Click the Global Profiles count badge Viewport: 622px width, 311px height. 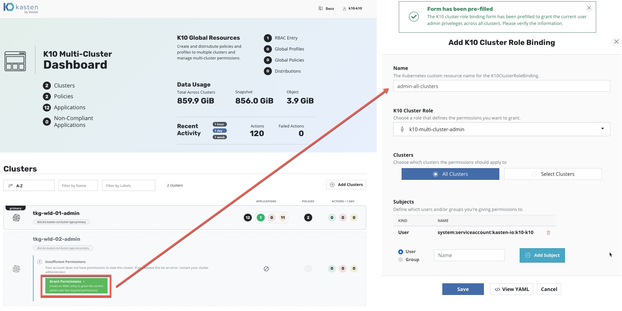click(x=268, y=49)
